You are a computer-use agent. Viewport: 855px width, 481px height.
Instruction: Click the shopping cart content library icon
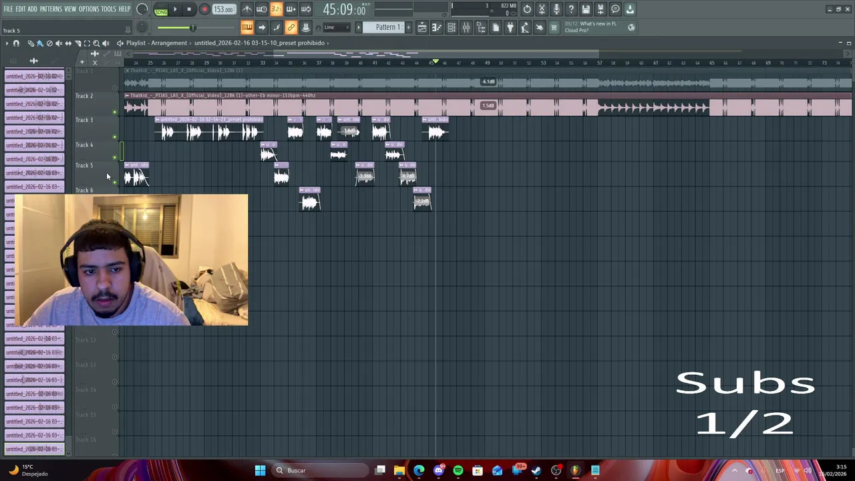click(x=554, y=27)
